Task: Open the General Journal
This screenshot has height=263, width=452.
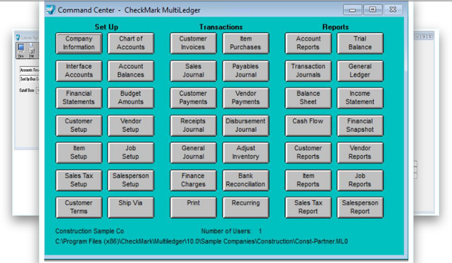Action: [193, 152]
